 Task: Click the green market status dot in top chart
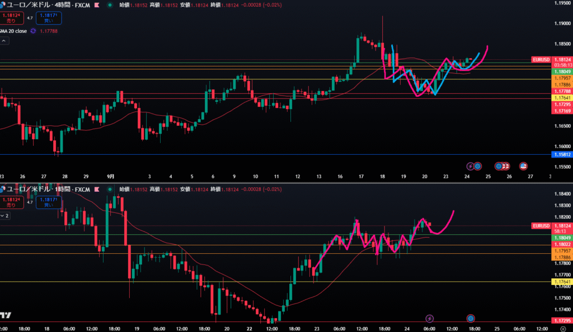(x=109, y=4)
